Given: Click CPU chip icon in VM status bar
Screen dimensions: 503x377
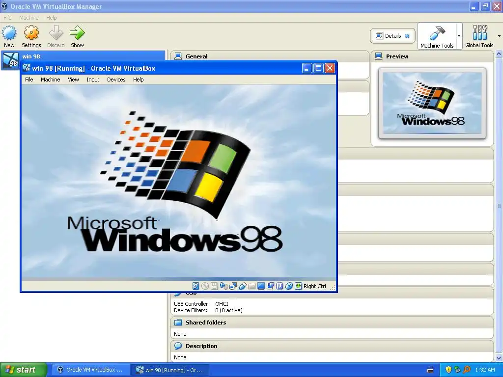Looking at the screenshot, I should (279, 286).
